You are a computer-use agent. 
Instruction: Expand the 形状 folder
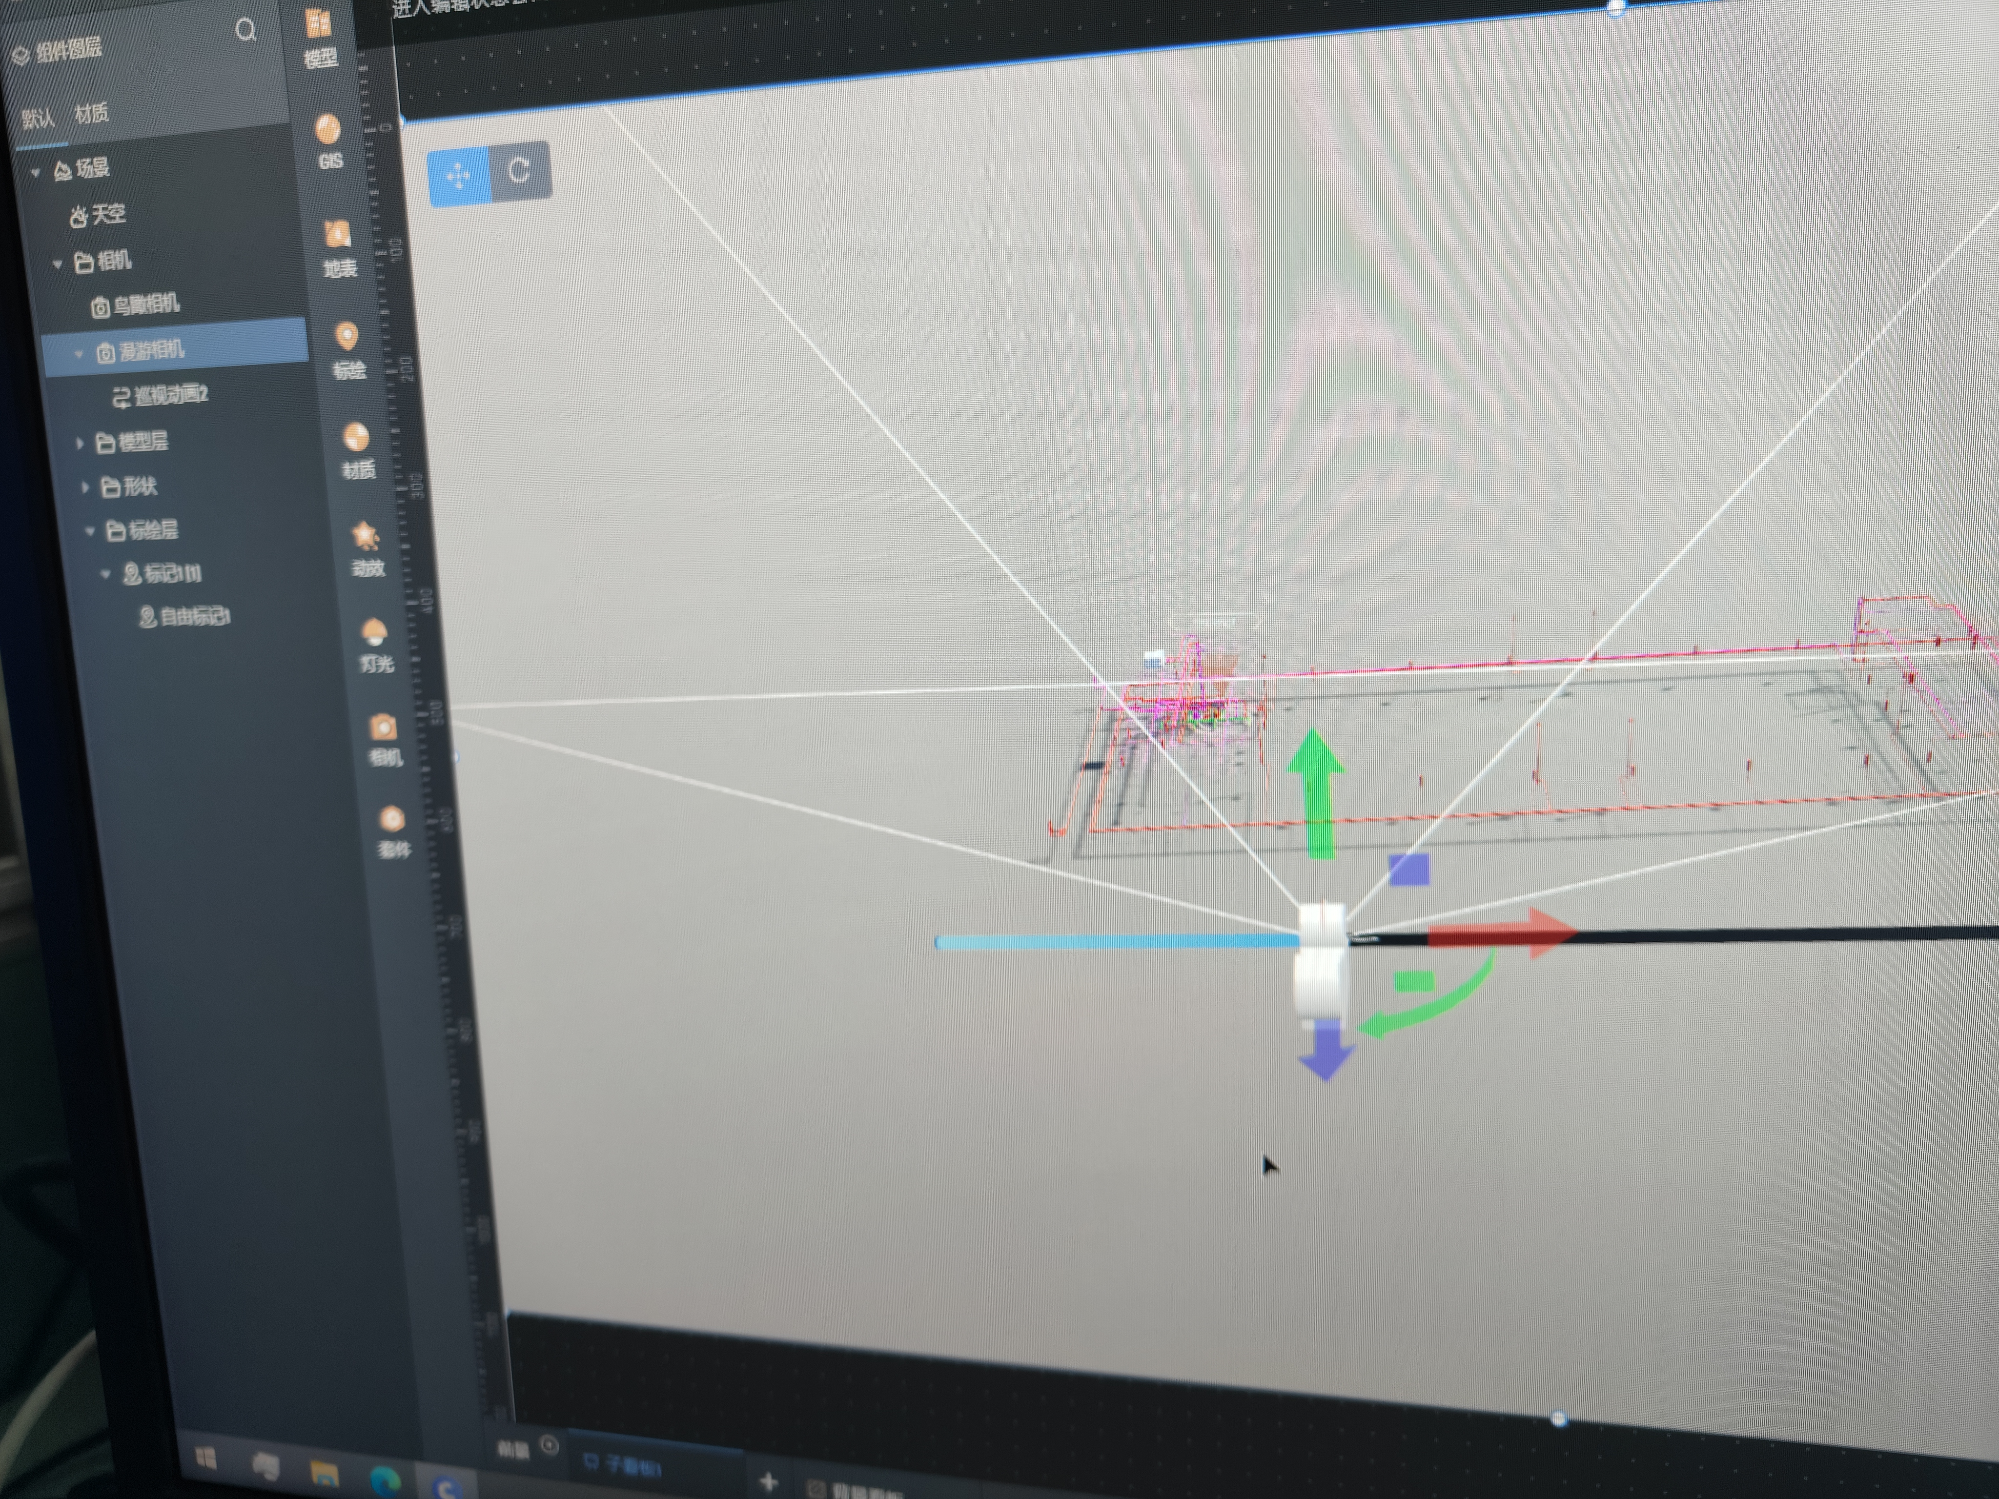tap(85, 487)
